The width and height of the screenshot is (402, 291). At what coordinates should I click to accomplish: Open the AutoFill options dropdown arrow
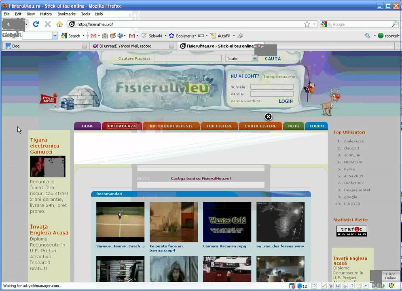tap(234, 36)
